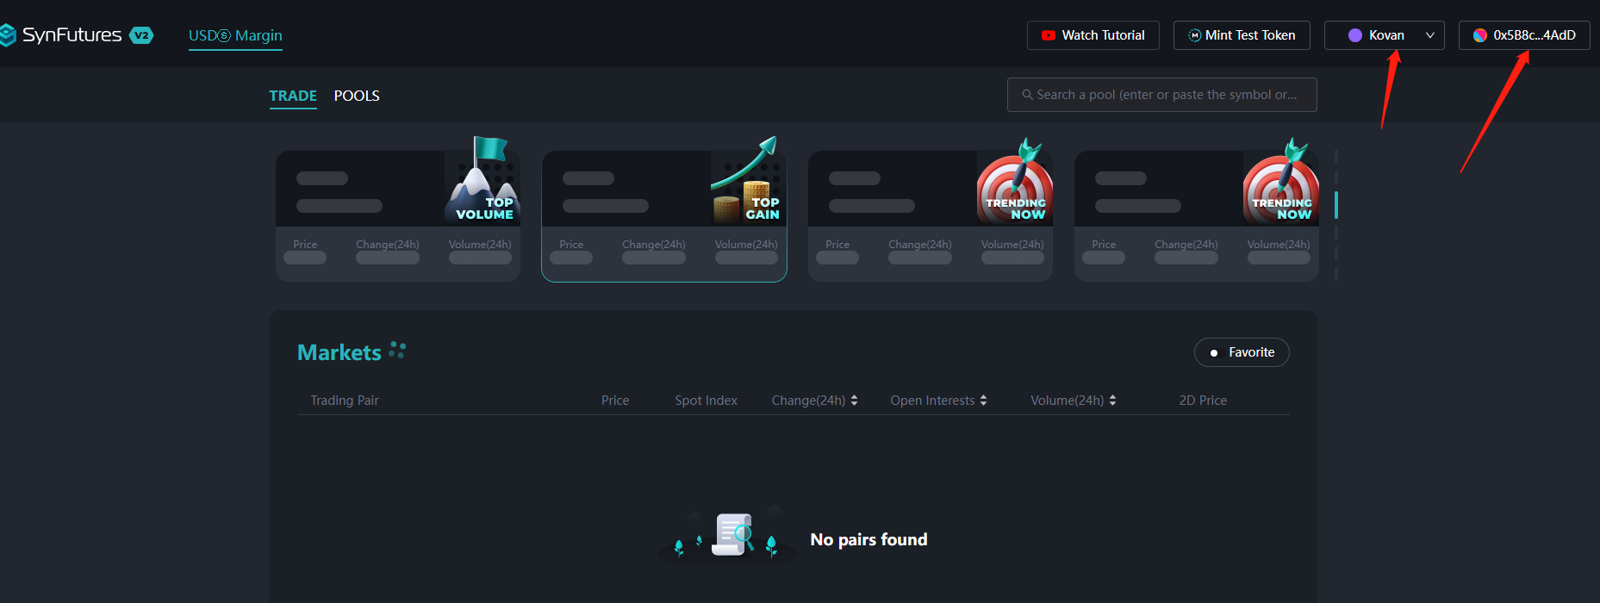Viewport: 1600px width, 603px height.
Task: Click the wallet avatar icon
Action: pos(1479,35)
